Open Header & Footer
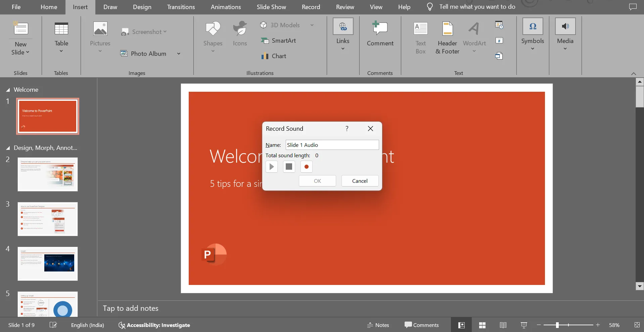 pyautogui.click(x=448, y=37)
